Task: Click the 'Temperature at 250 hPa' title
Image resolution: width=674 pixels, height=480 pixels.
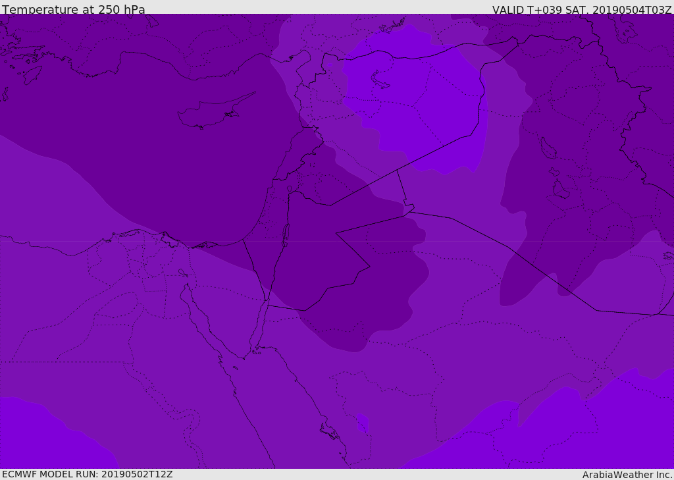Action: [x=74, y=9]
